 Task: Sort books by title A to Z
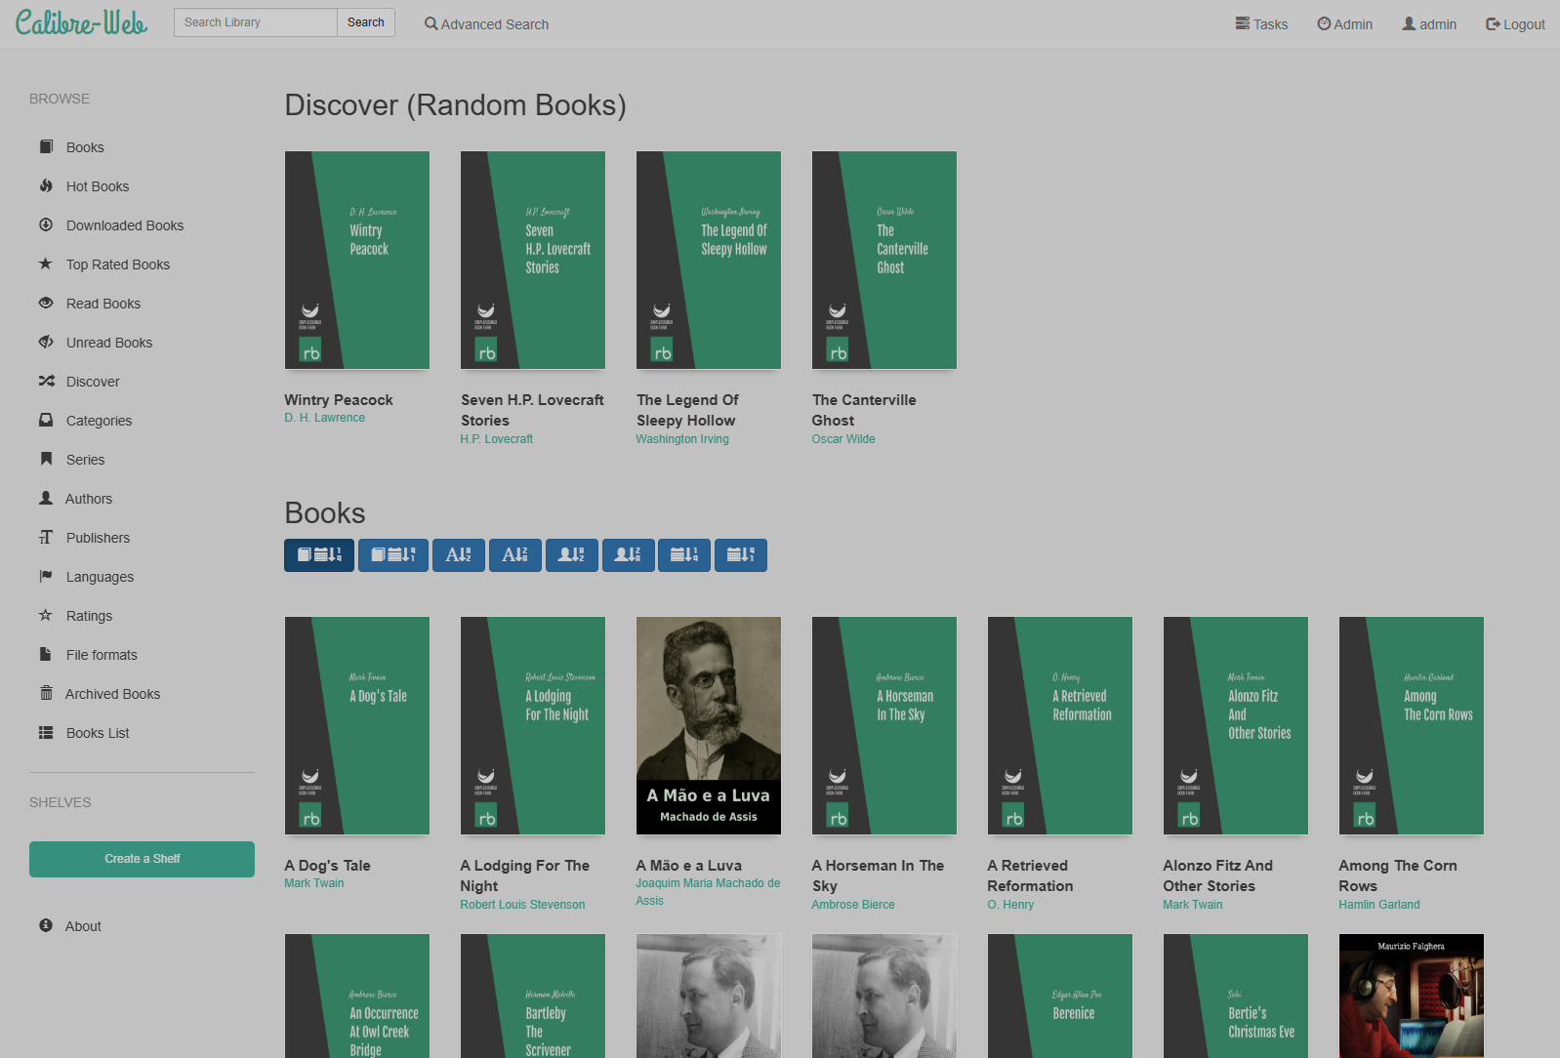pos(459,555)
